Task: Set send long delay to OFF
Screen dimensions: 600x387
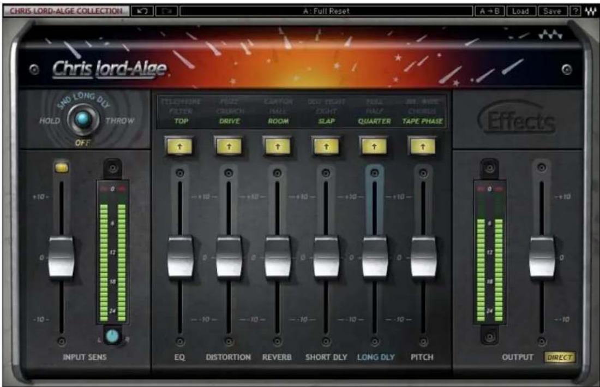Action: [x=83, y=143]
